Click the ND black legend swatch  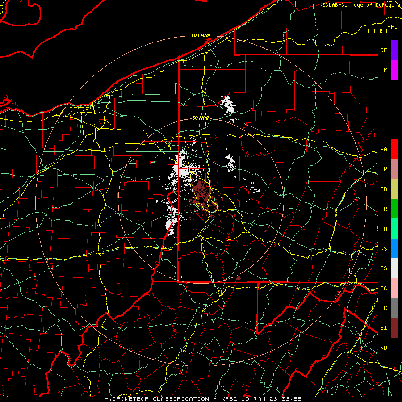(x=394, y=348)
